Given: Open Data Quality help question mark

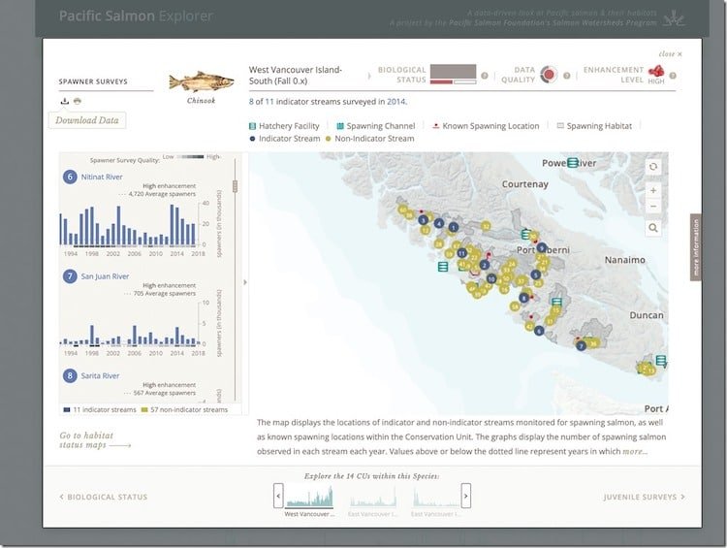Looking at the screenshot, I should (567, 76).
